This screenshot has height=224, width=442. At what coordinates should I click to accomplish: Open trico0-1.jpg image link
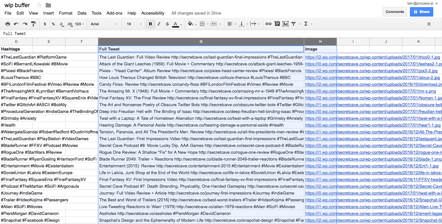(x=373, y=57)
